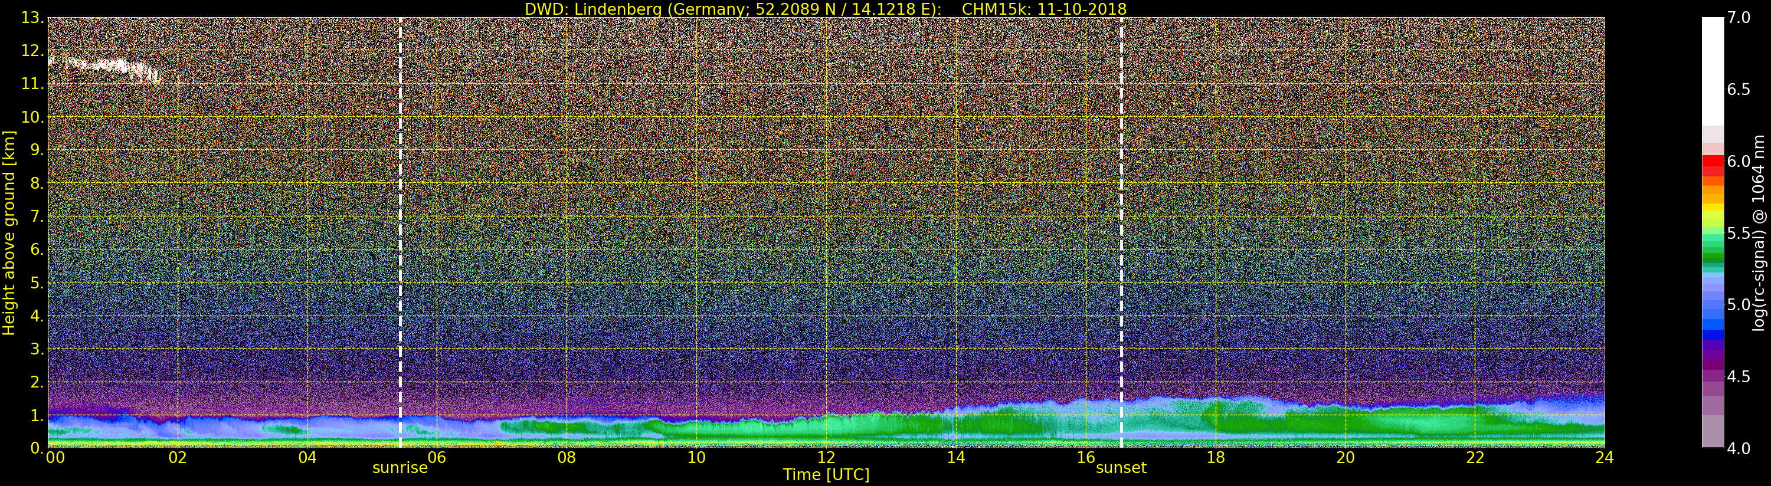Click the white dashed sunset marker line

click(1121, 232)
